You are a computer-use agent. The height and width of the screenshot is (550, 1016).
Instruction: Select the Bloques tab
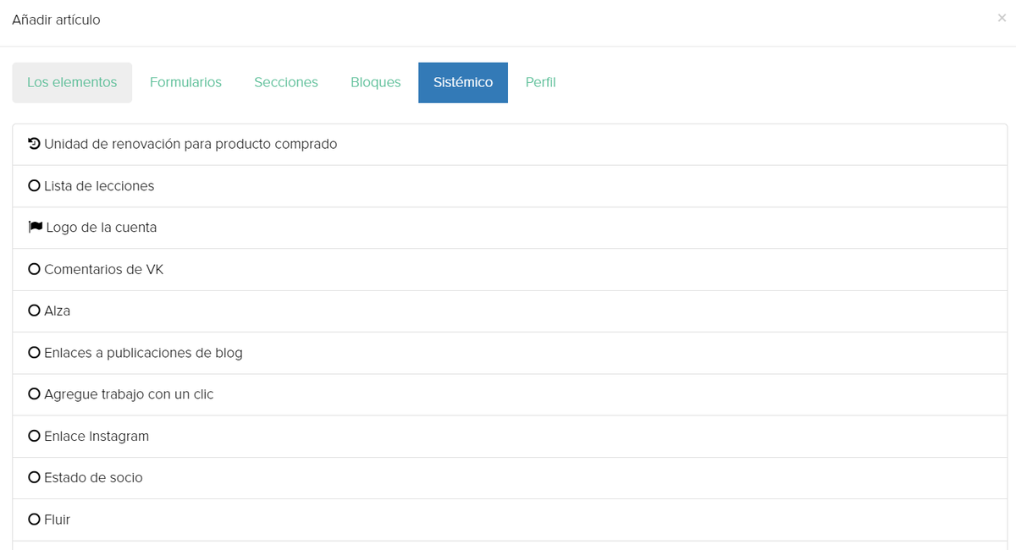[376, 82]
